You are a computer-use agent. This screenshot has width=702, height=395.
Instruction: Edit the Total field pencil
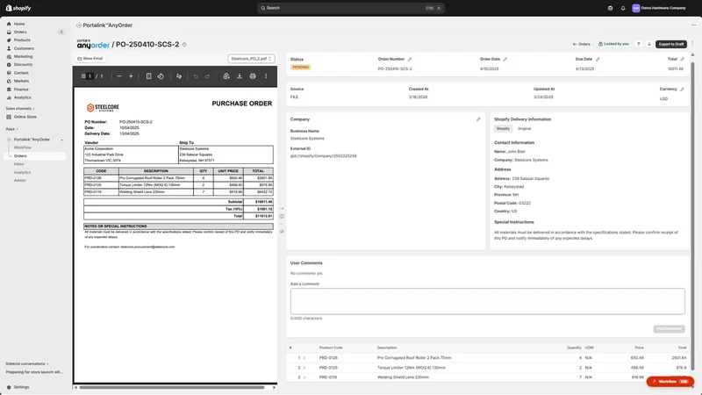[683, 59]
